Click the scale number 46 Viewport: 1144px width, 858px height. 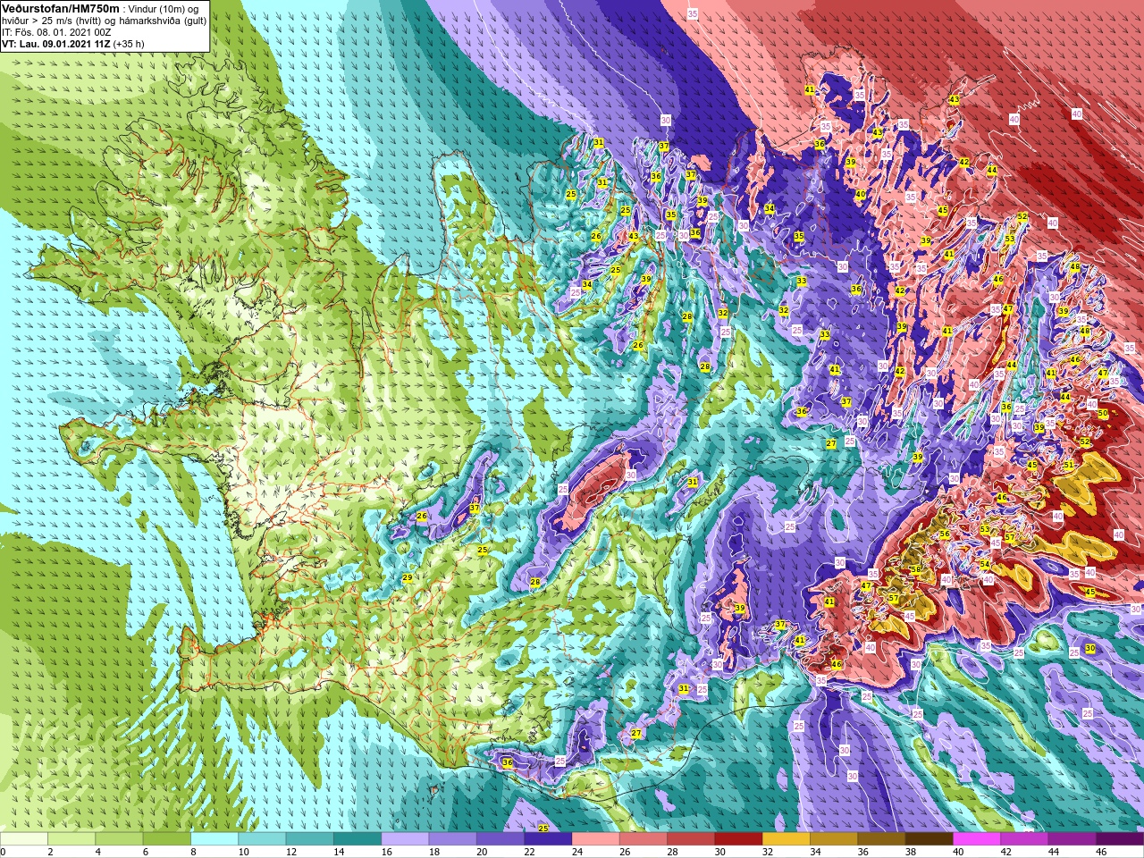1101,852
